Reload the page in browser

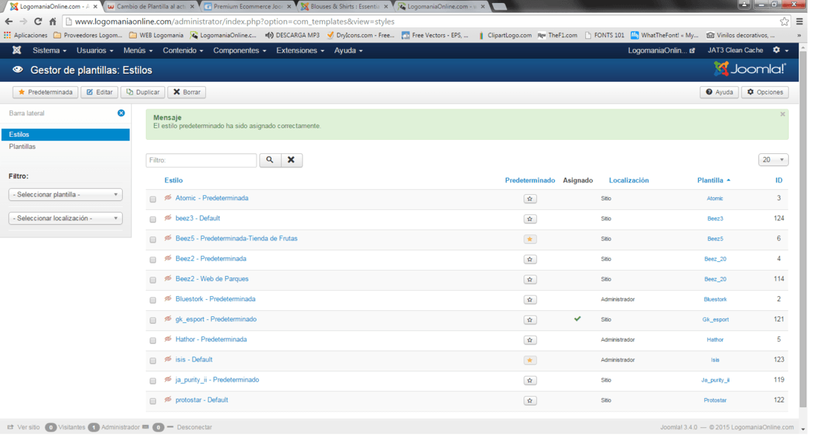point(38,22)
